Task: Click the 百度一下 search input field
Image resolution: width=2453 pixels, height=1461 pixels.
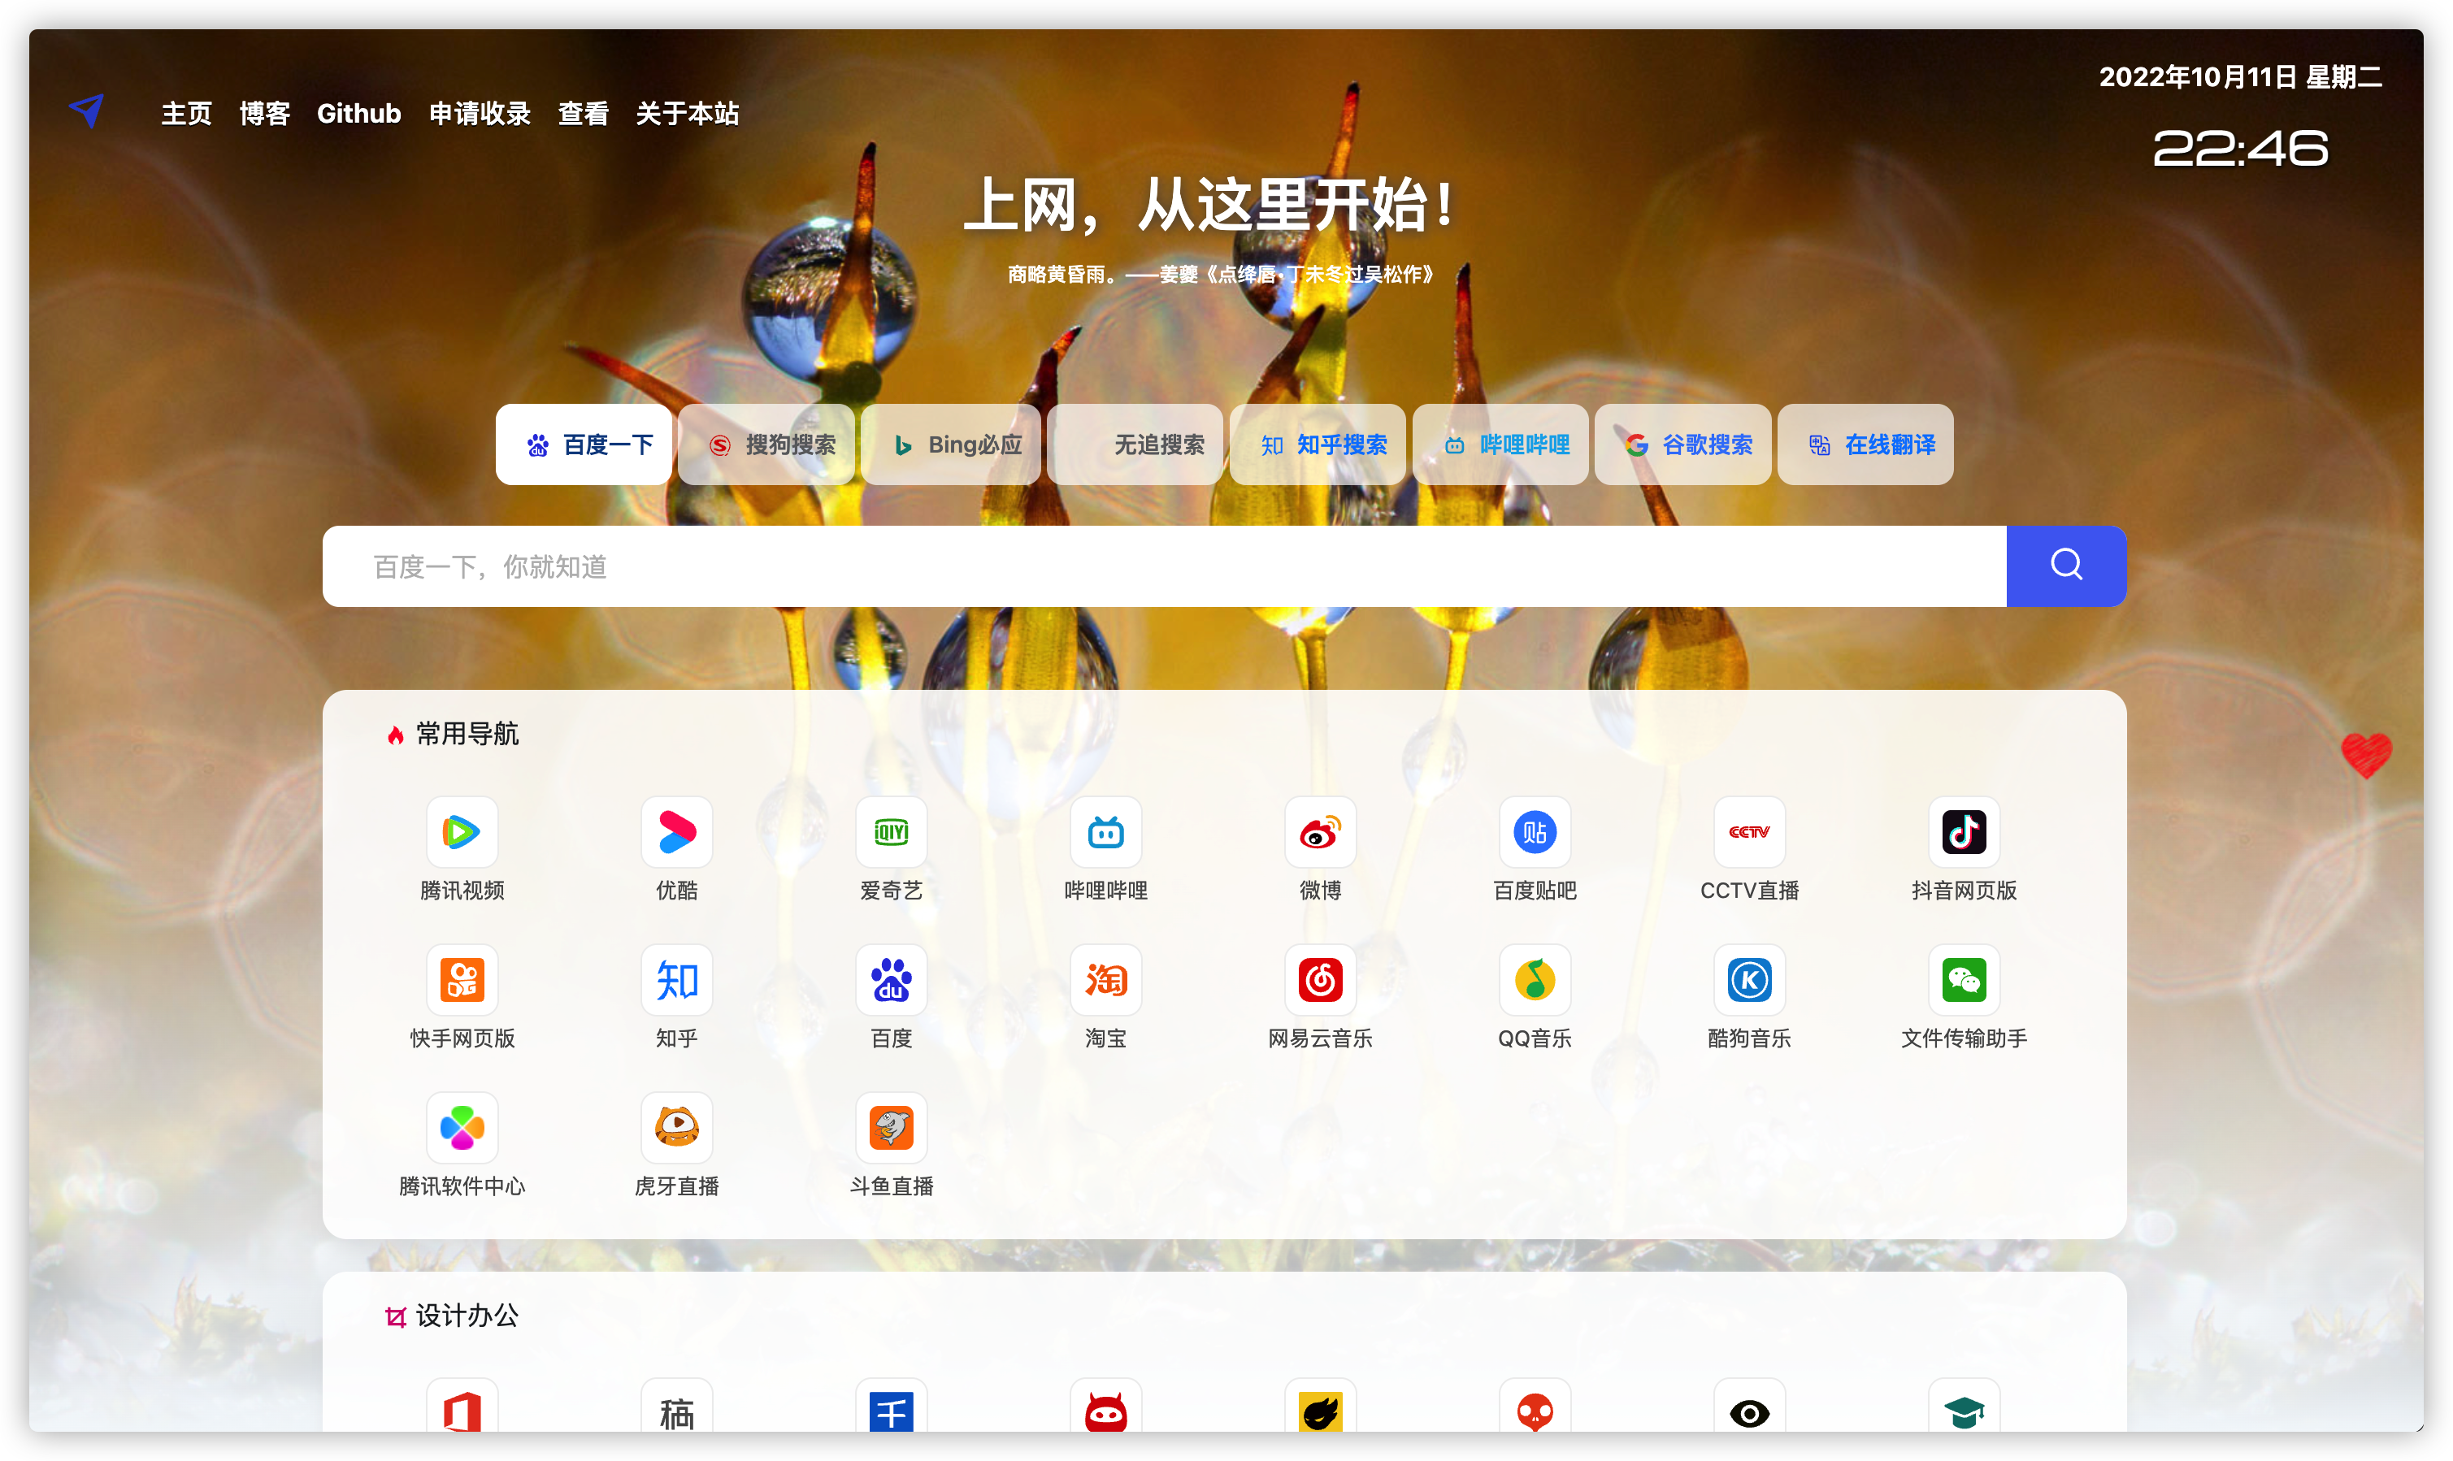Action: (x=1162, y=566)
